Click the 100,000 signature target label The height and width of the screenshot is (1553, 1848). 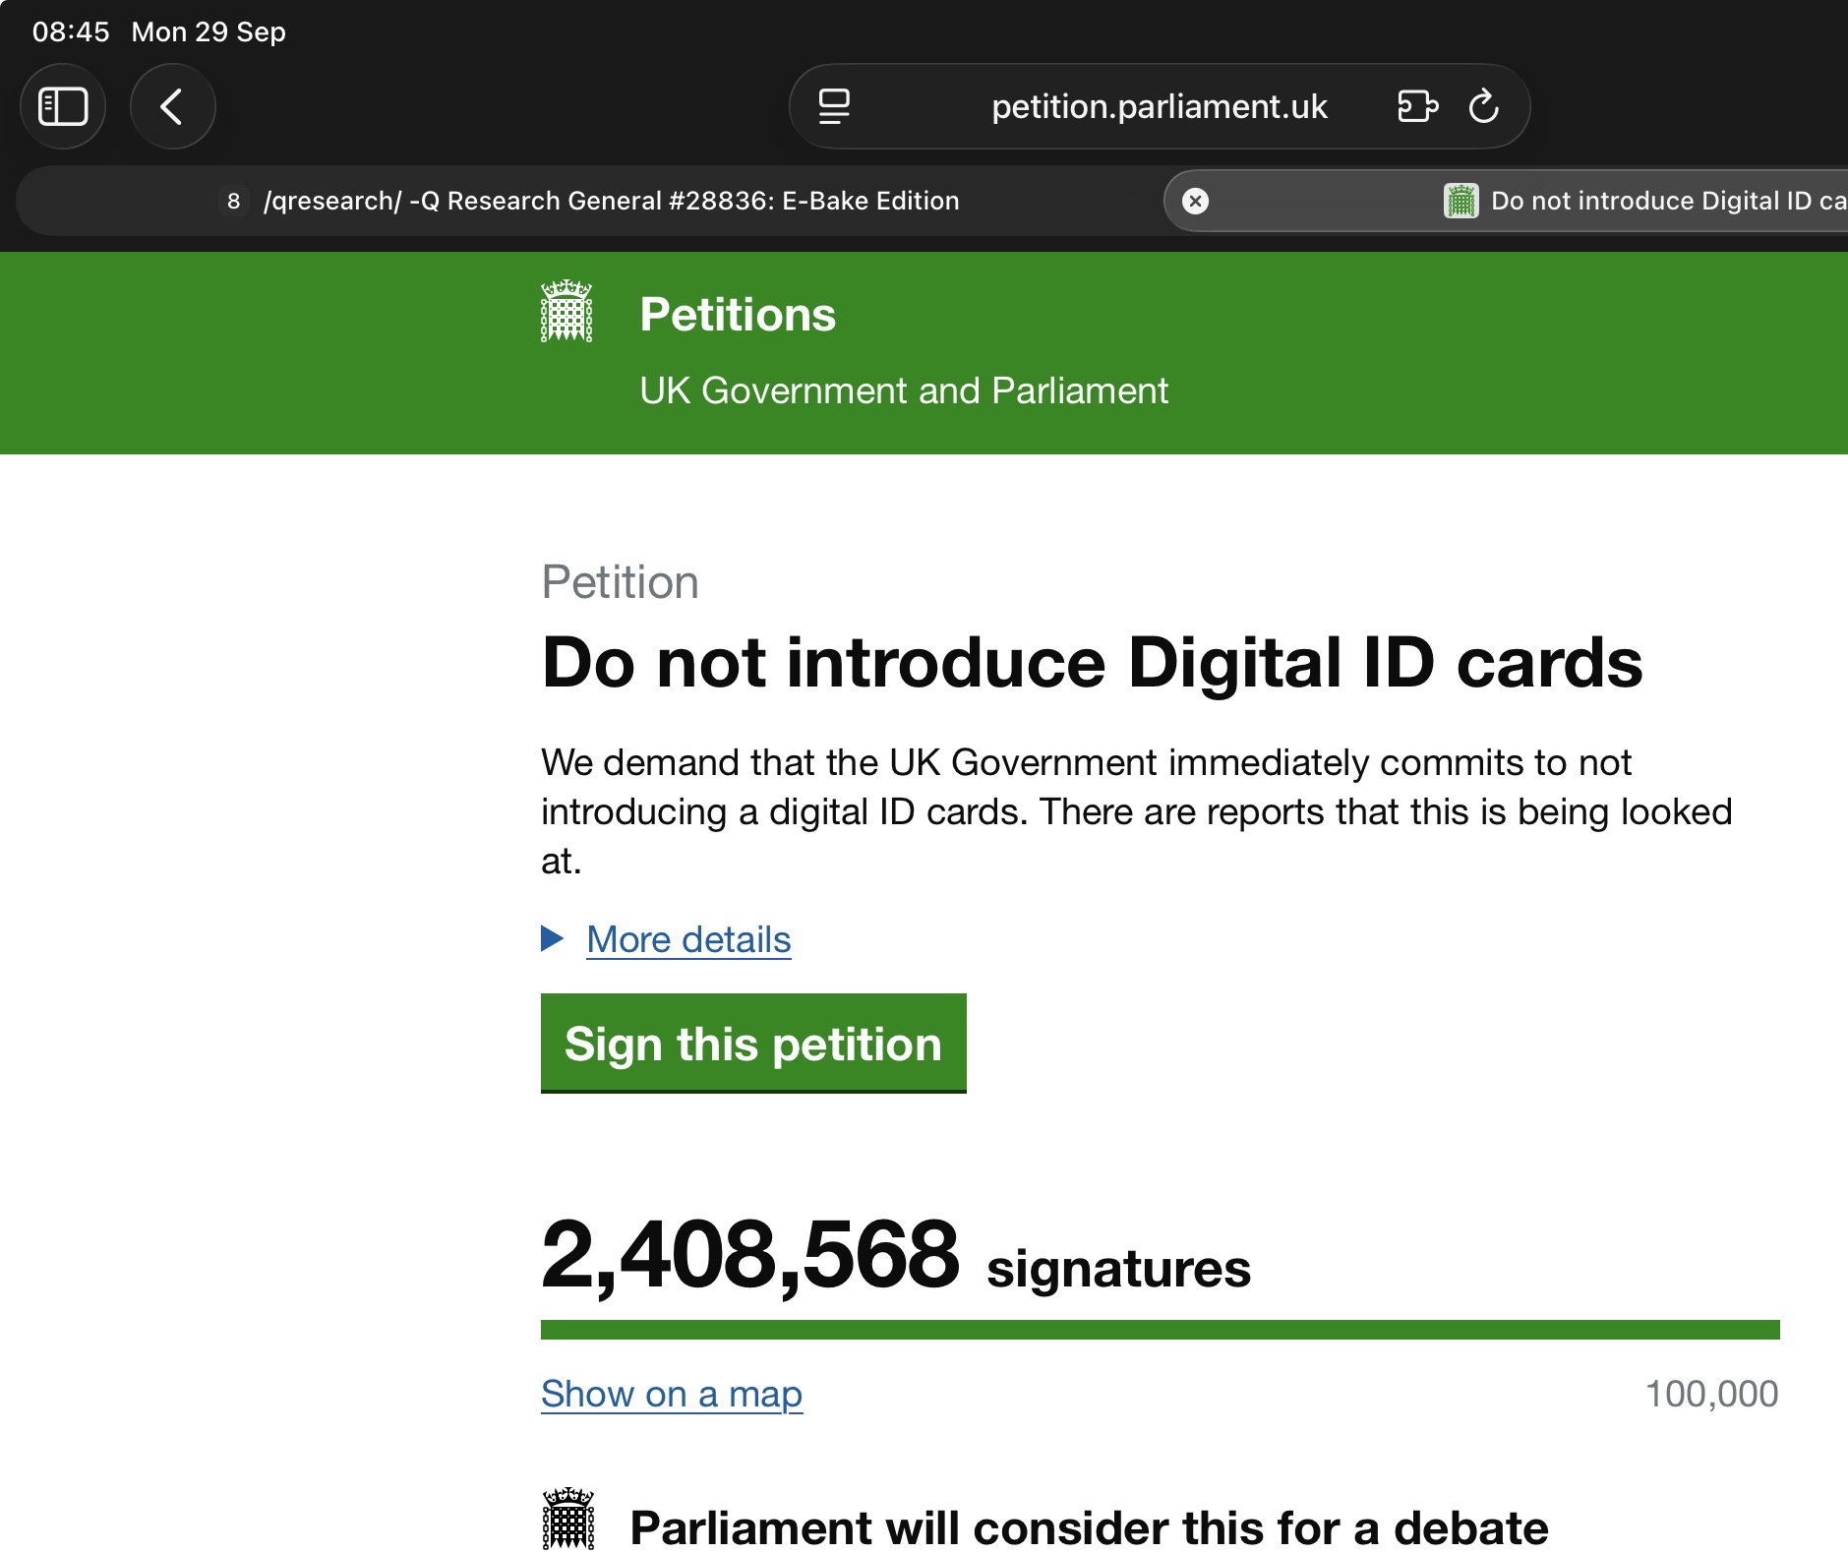(x=1711, y=1394)
